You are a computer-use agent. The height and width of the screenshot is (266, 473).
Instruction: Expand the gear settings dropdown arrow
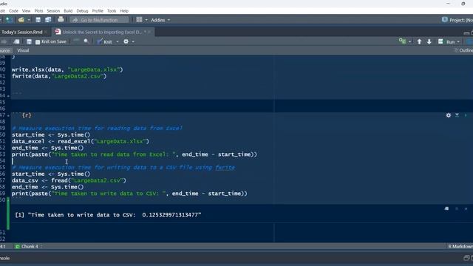[133, 42]
